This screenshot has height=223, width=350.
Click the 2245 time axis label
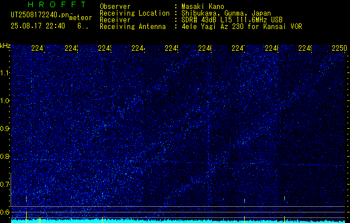point(171,48)
